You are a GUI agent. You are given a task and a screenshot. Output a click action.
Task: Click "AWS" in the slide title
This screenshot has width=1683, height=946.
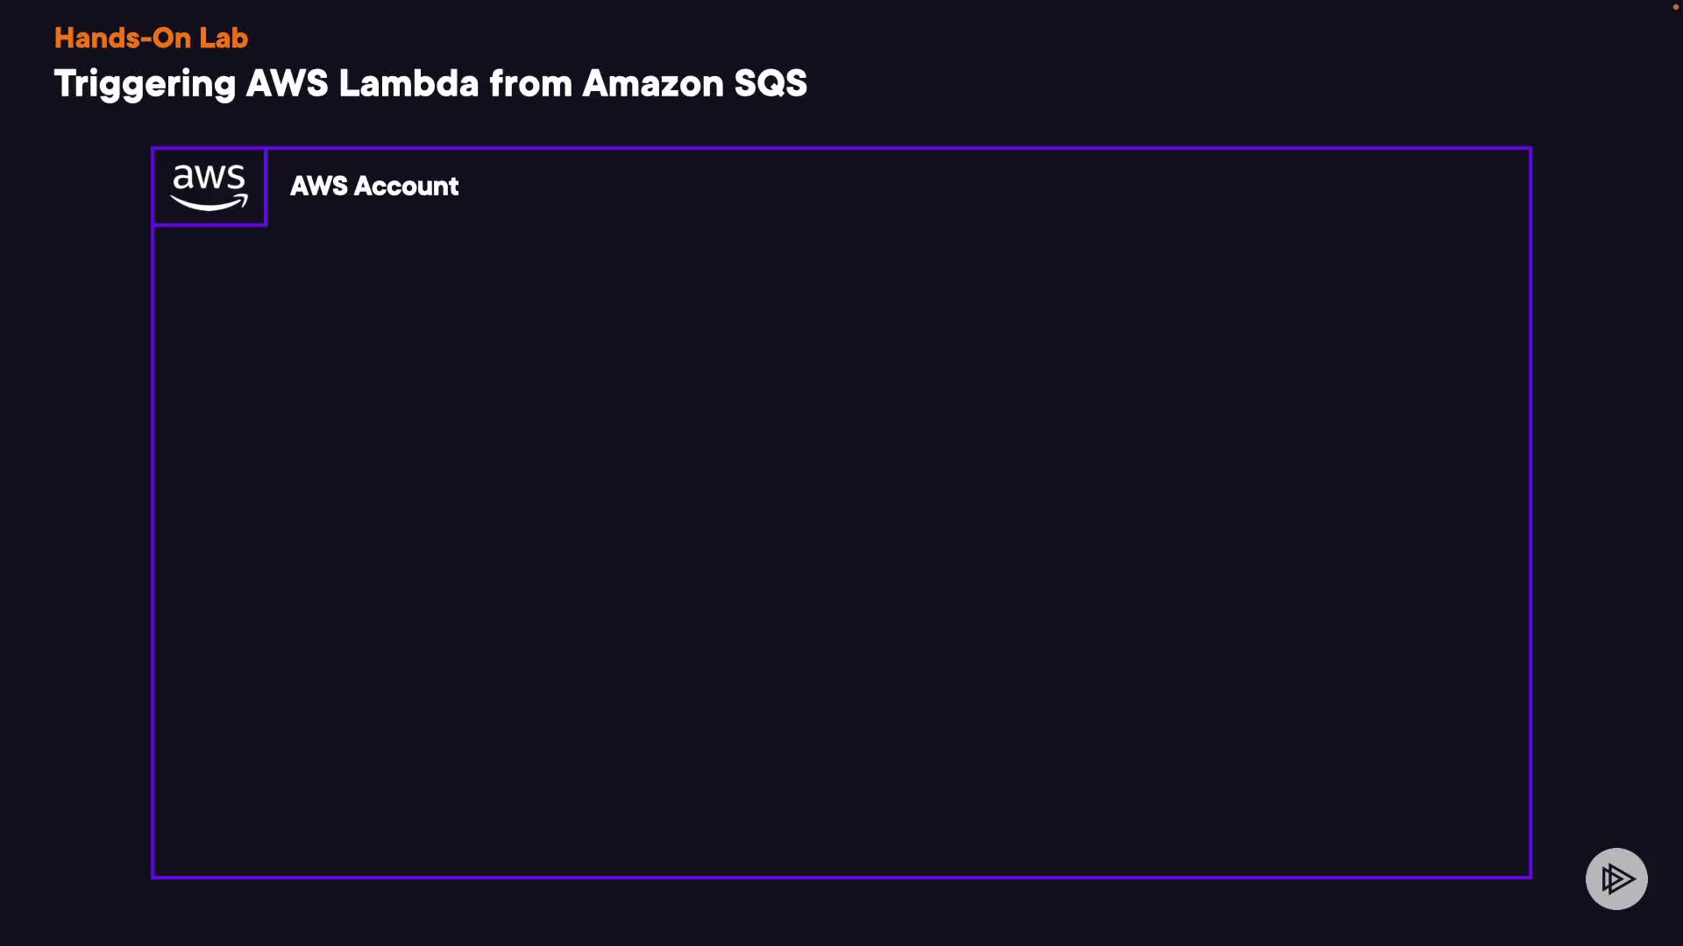coord(287,84)
